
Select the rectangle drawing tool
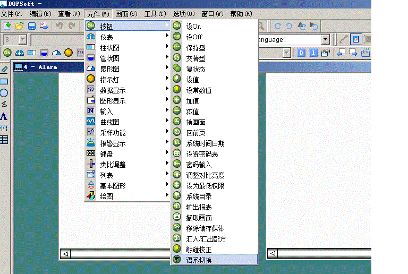[x=4, y=81]
